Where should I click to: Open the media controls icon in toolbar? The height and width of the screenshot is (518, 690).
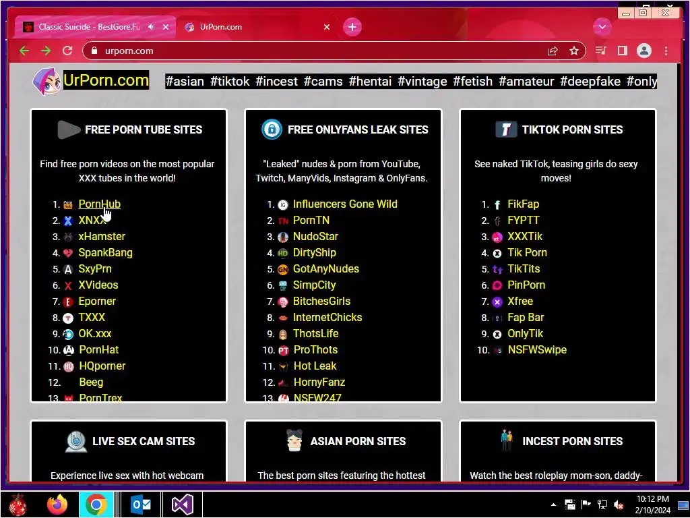pos(600,51)
